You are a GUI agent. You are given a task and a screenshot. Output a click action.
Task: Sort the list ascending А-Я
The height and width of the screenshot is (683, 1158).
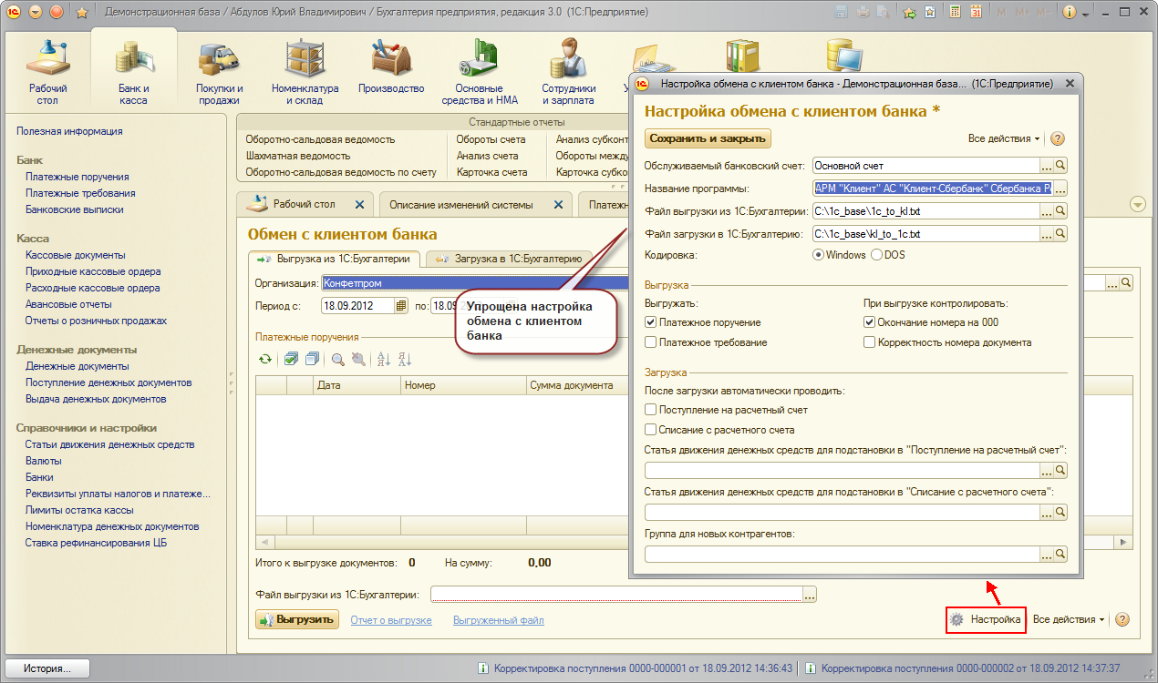tap(384, 360)
